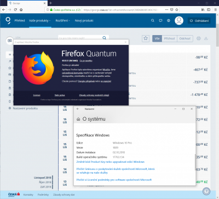
Task: Jump to Říjen 2018 in timeline
Action: pos(45,182)
